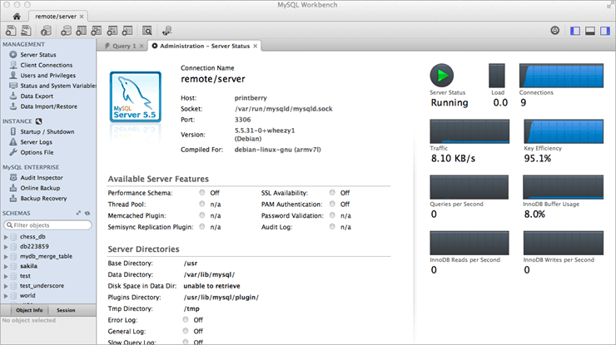Image resolution: width=616 pixels, height=345 pixels.
Task: Click the Users and Privileges icon
Action: pos(13,75)
